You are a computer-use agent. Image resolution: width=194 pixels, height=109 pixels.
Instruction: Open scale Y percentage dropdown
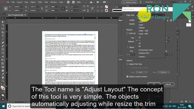click(59, 11)
